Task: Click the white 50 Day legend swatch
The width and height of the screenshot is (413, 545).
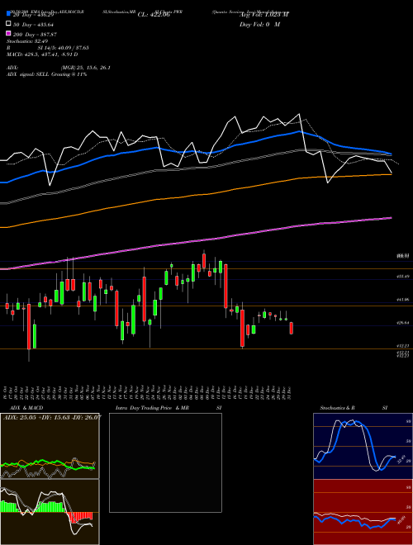Action: [8, 24]
